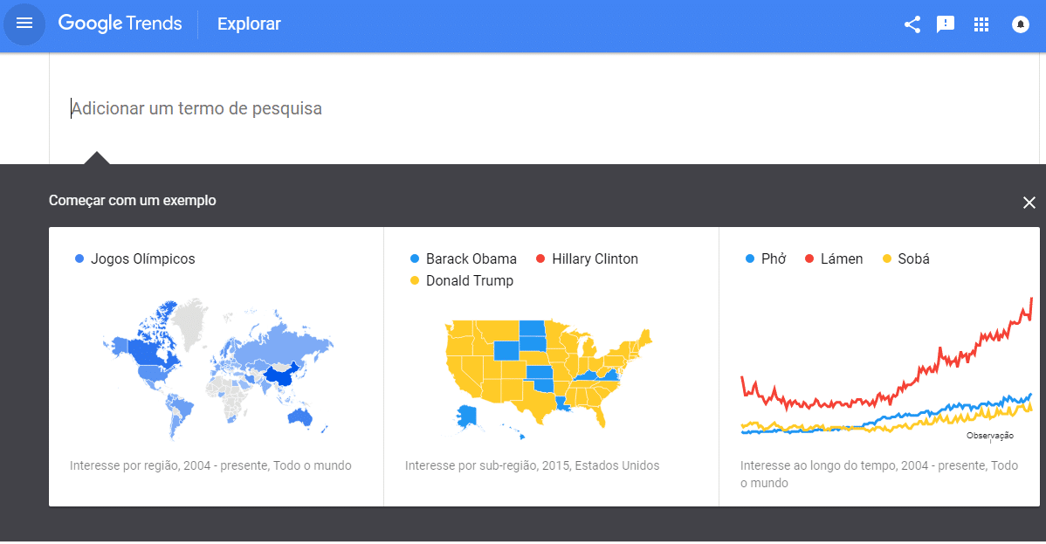Close the example suggestions panel
The image size is (1046, 544).
pos(1029,203)
